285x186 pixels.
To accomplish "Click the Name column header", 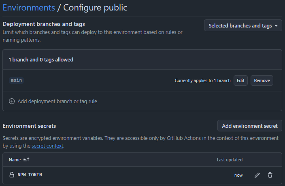I will 15,160.
